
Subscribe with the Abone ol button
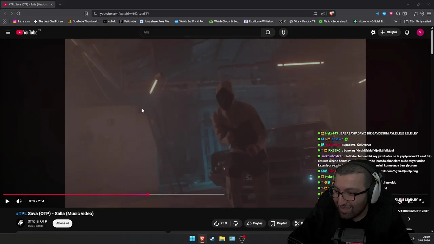coord(62,223)
